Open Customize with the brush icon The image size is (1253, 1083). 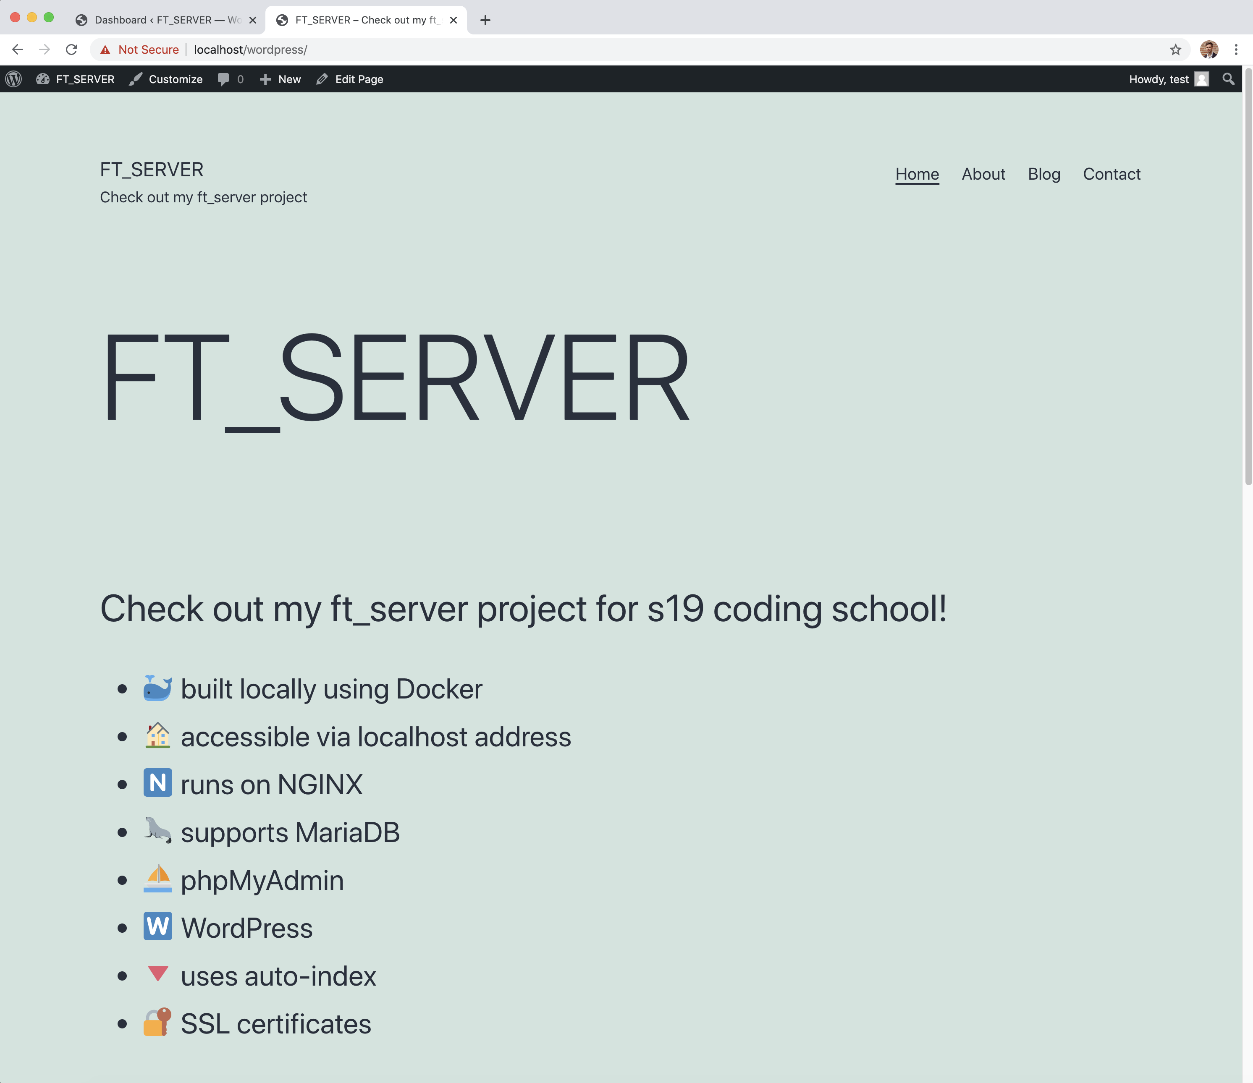click(166, 79)
